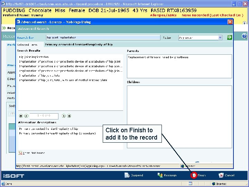This screenshot has width=249, height=187.
Task: Click the Suspend calendar icon
Action: pos(127,175)
